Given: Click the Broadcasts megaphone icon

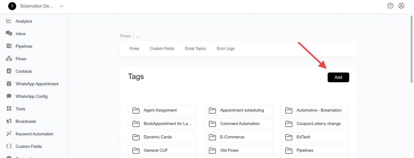Looking at the screenshot, I should coord(9,121).
